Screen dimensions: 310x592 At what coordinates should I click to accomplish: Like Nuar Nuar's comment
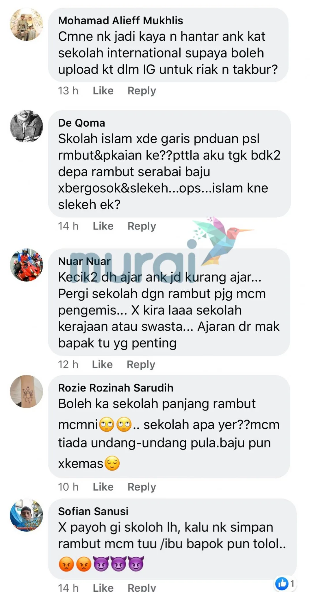point(102,365)
